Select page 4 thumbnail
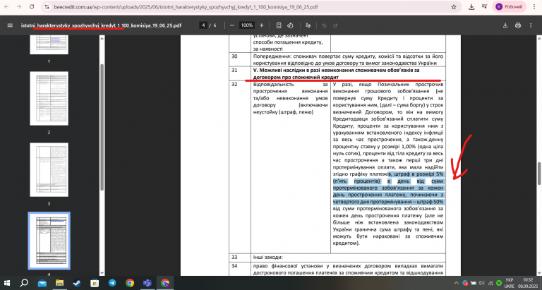The image size is (542, 290). (49, 241)
